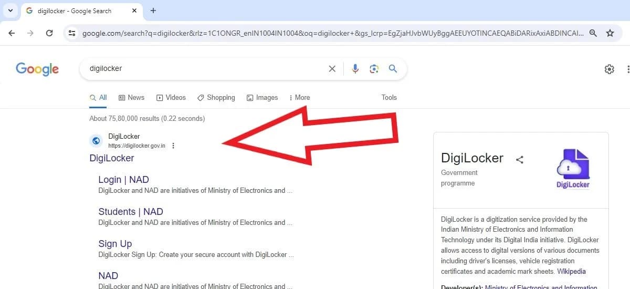Share the DigiLocker knowledge panel
The width and height of the screenshot is (630, 289).
coord(520,160)
